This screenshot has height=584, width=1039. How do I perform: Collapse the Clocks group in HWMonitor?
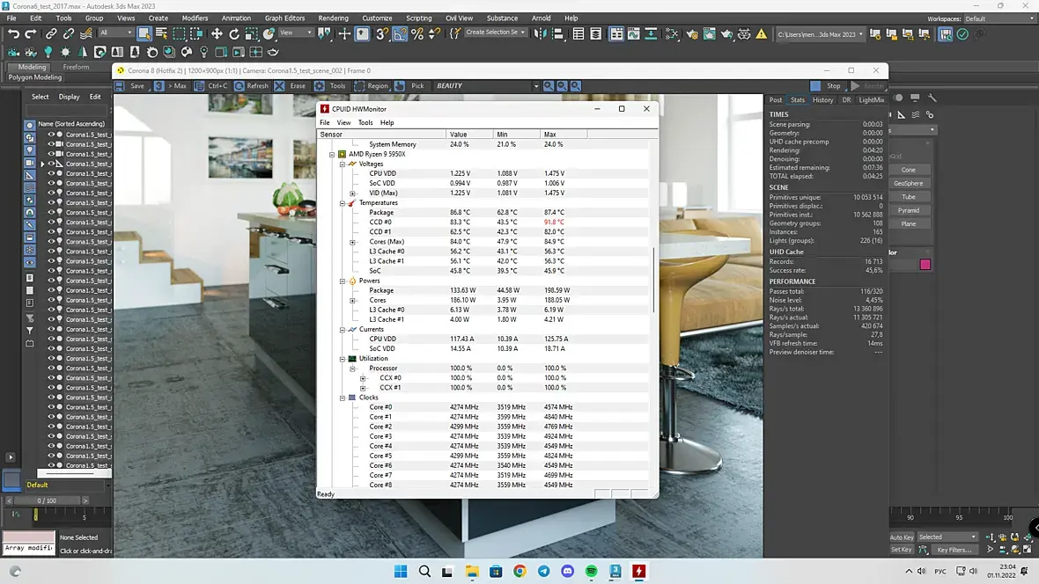tap(343, 398)
